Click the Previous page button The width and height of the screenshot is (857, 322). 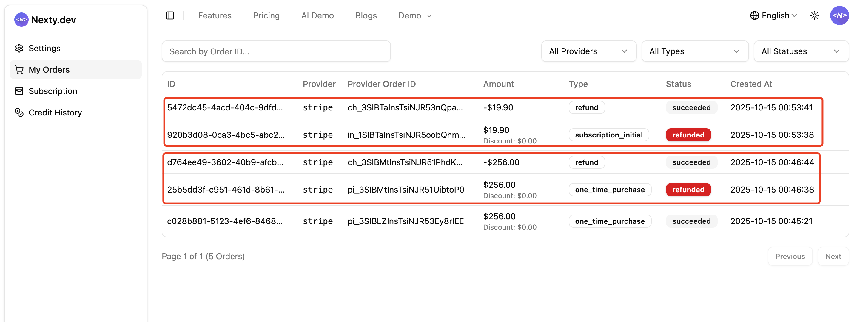point(790,256)
